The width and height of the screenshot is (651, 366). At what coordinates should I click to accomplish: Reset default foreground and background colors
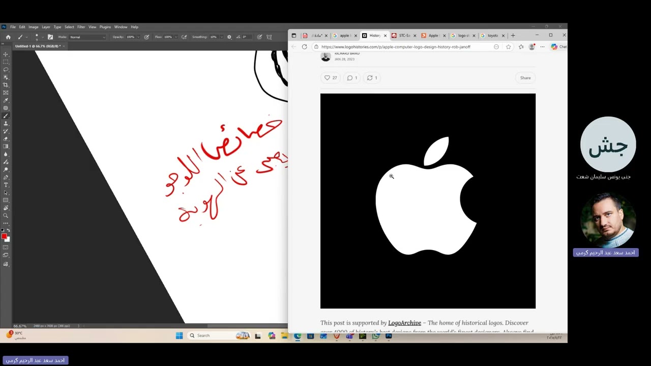[x=3, y=230]
